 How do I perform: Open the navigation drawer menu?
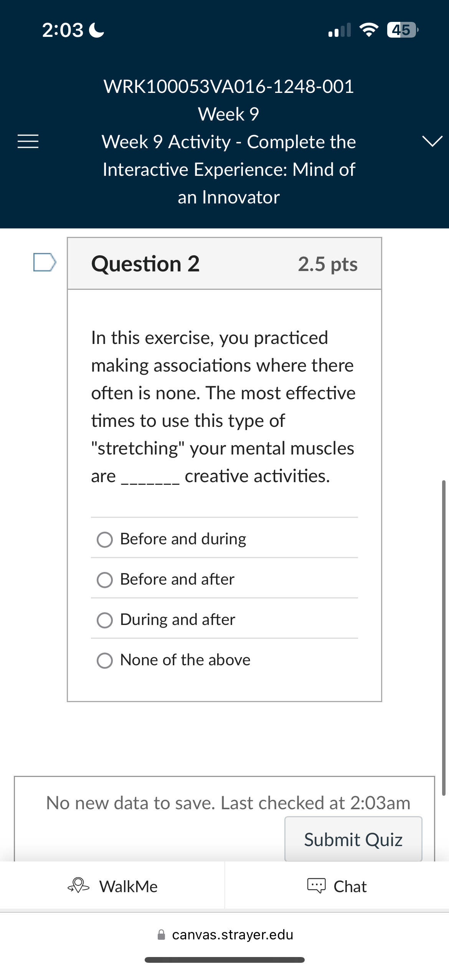[27, 141]
